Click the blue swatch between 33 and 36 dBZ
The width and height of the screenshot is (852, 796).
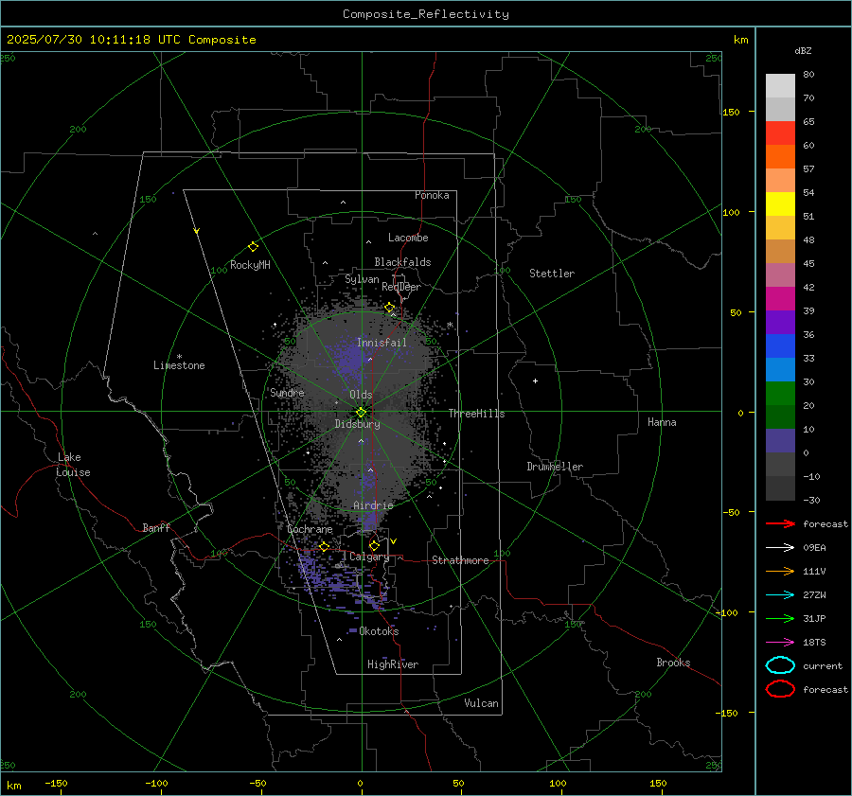(x=780, y=346)
